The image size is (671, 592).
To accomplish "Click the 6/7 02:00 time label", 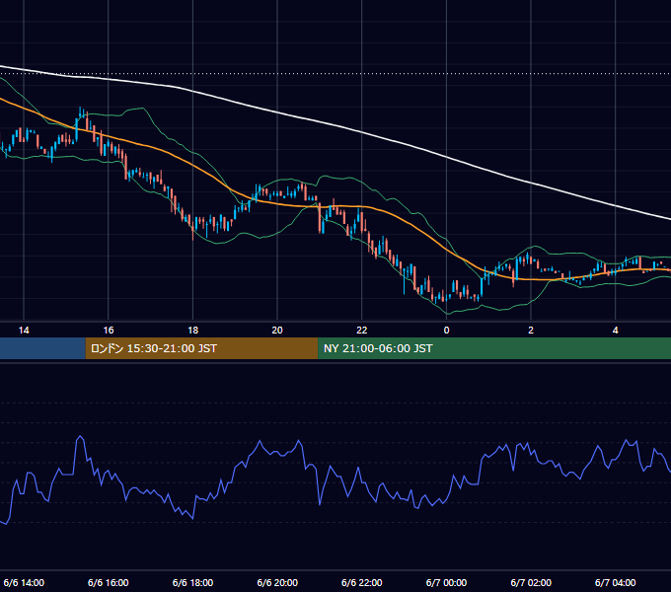I will tap(531, 582).
